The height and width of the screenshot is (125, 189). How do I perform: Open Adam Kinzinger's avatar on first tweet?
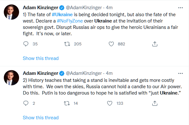pyautogui.click(x=11, y=12)
